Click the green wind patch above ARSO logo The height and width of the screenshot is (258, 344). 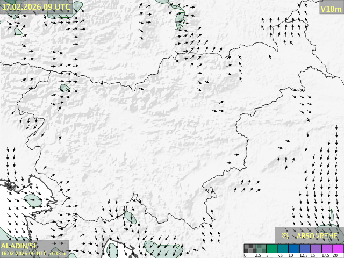[x=327, y=229]
